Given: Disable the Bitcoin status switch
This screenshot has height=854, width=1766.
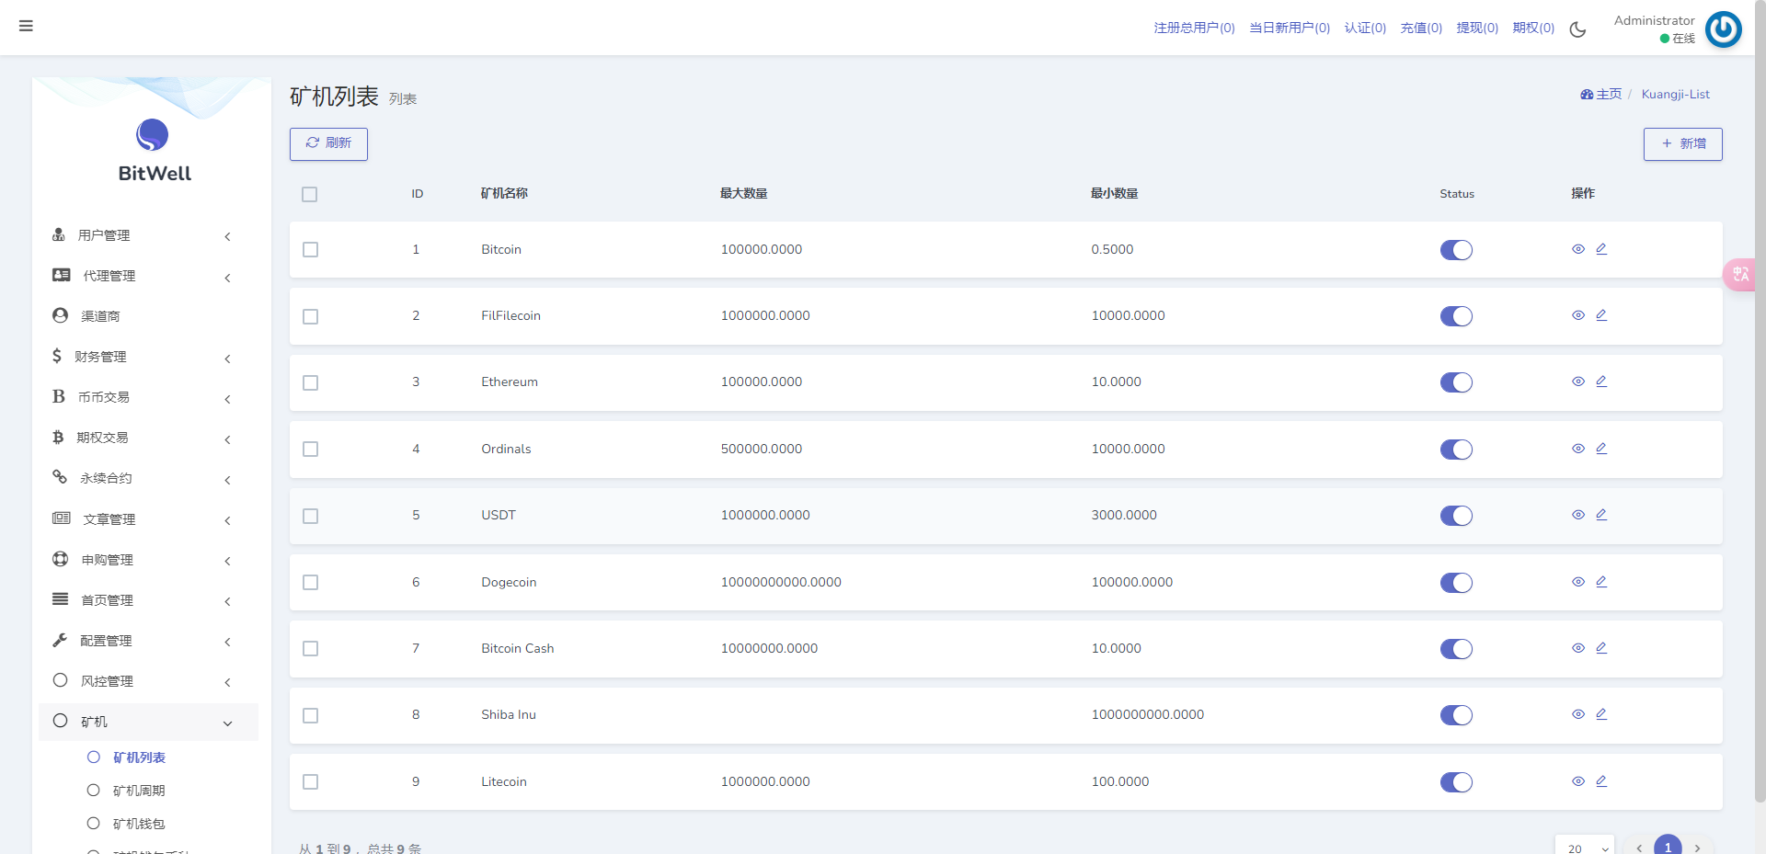Looking at the screenshot, I should [1456, 250].
